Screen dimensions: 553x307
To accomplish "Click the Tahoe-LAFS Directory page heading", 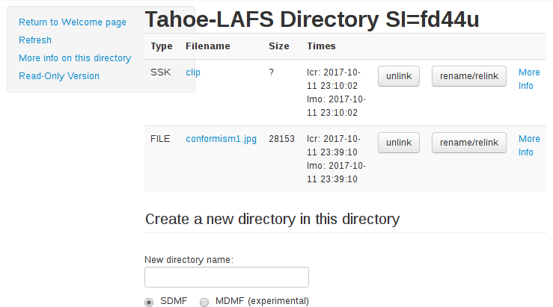I will click(x=312, y=20).
